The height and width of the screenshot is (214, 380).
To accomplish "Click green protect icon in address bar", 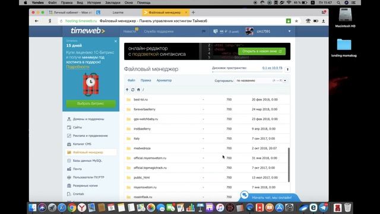I will pyautogui.click(x=289, y=21).
